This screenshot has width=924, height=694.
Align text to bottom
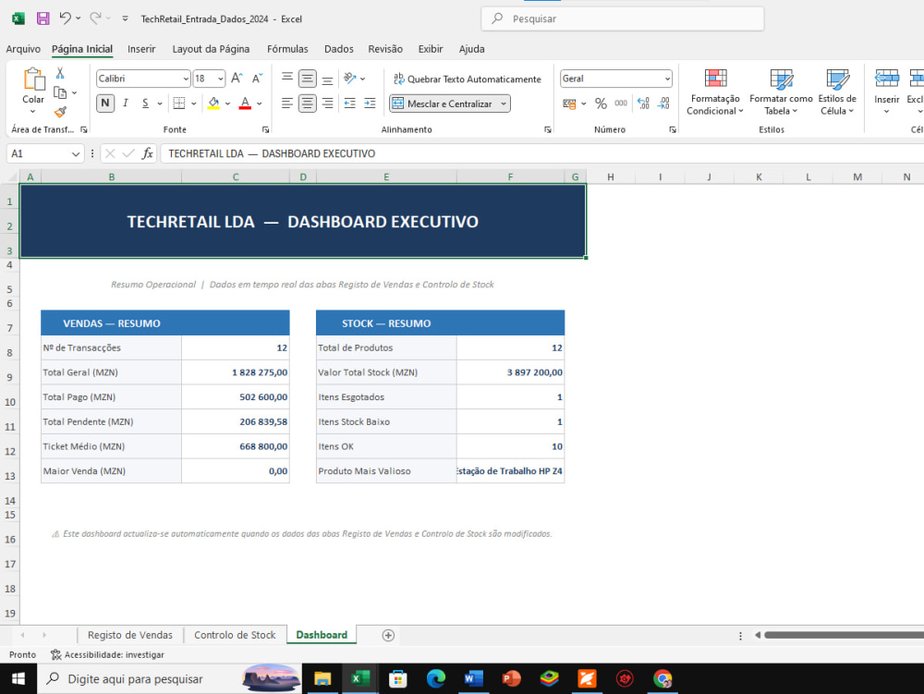tap(328, 79)
